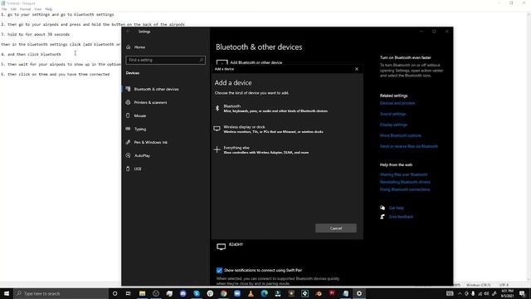Switch to Settings gear on taskbar
Image resolution: width=531 pixels, height=299 pixels.
click(359, 293)
